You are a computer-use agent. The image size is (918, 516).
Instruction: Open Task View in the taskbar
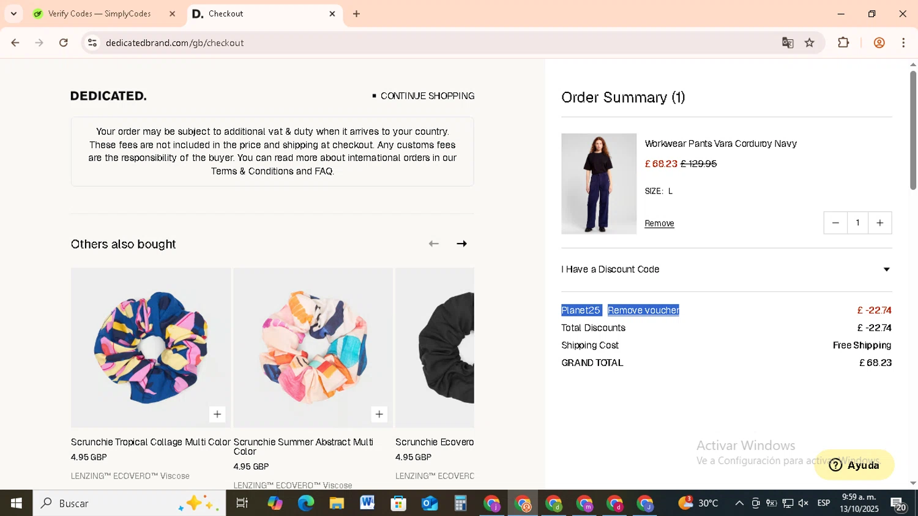click(242, 503)
